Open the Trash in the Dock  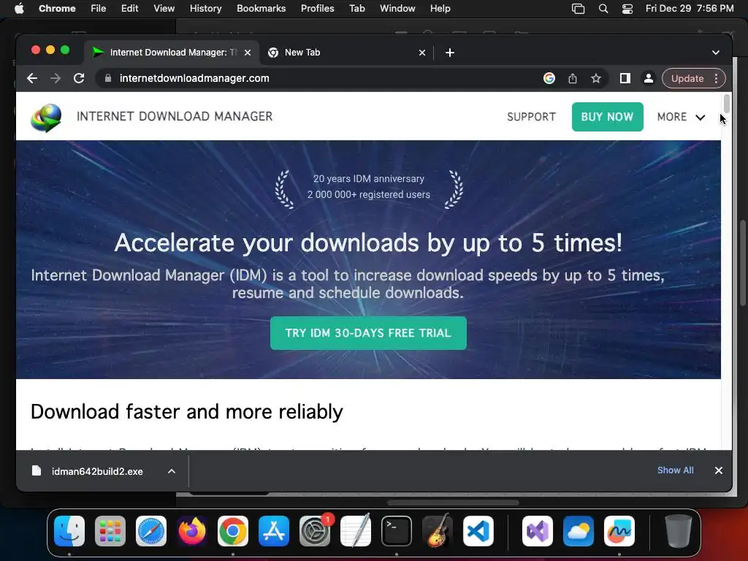[x=679, y=531]
